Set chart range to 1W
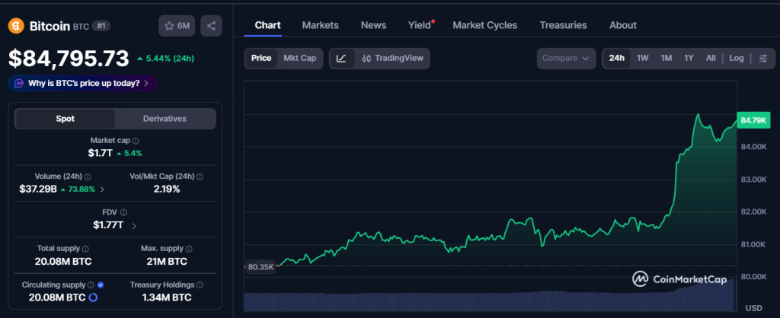780x318 pixels. (x=643, y=58)
